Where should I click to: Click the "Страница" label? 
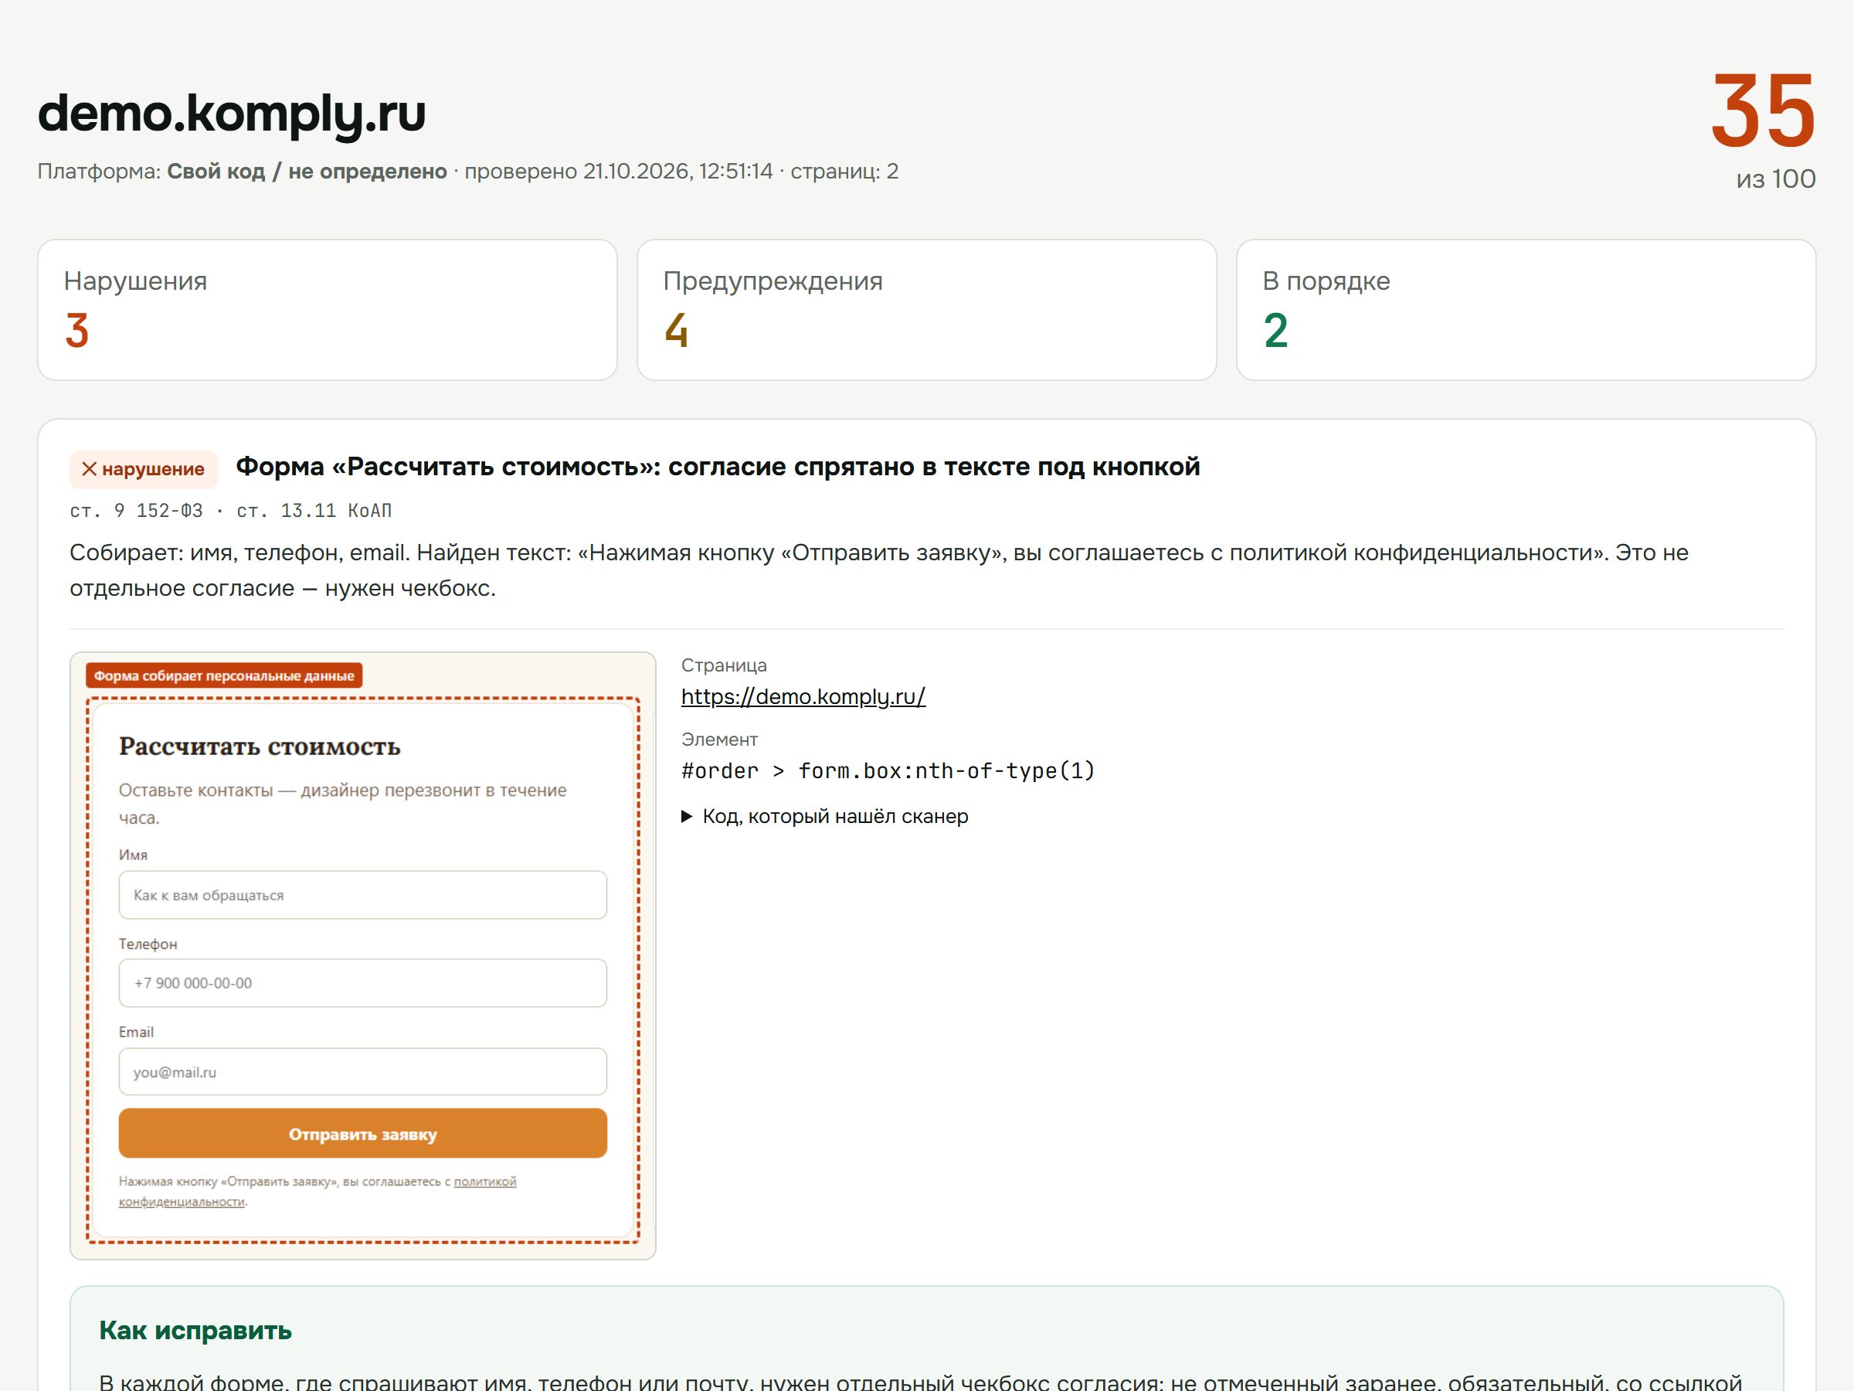tap(724, 665)
